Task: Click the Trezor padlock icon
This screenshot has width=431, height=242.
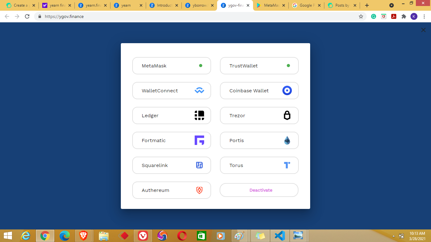Action: tap(287, 116)
